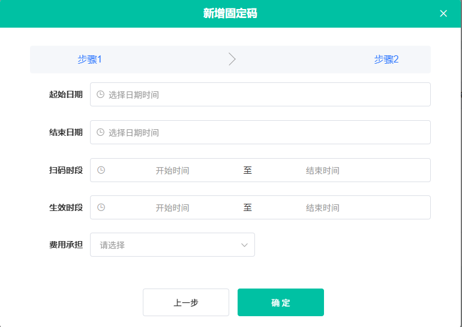Click the clock icon in 起始日期 field
The image size is (462, 327).
pyautogui.click(x=100, y=94)
